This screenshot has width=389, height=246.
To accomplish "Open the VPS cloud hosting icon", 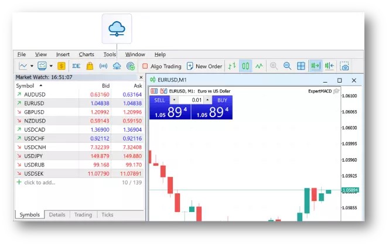I will (x=117, y=66).
